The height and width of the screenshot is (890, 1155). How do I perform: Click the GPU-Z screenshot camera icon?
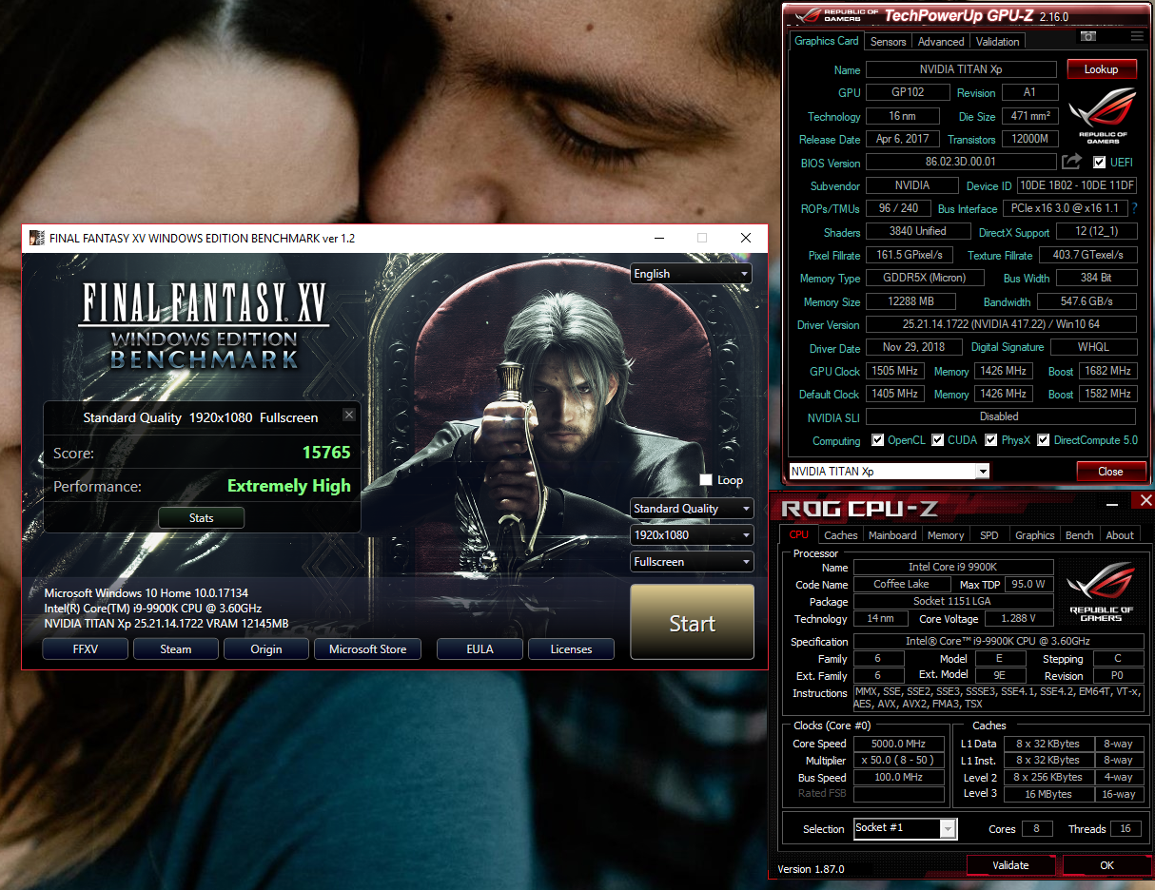pos(1088,36)
